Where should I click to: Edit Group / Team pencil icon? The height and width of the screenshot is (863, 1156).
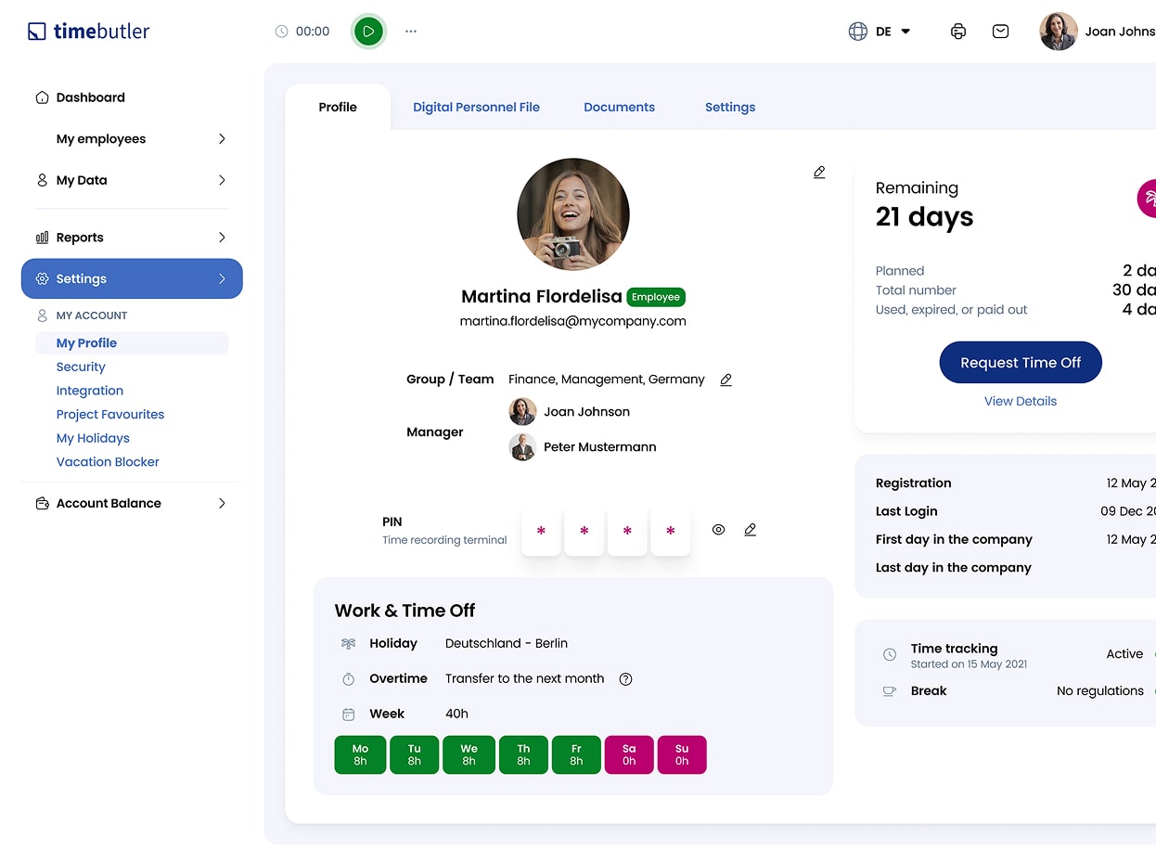[x=726, y=380]
